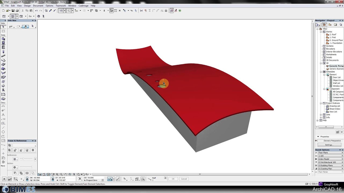Select the Marquee tool in Toolbox
Image resolution: width=344 pixels, height=193 pixels.
[x=3, y=31]
